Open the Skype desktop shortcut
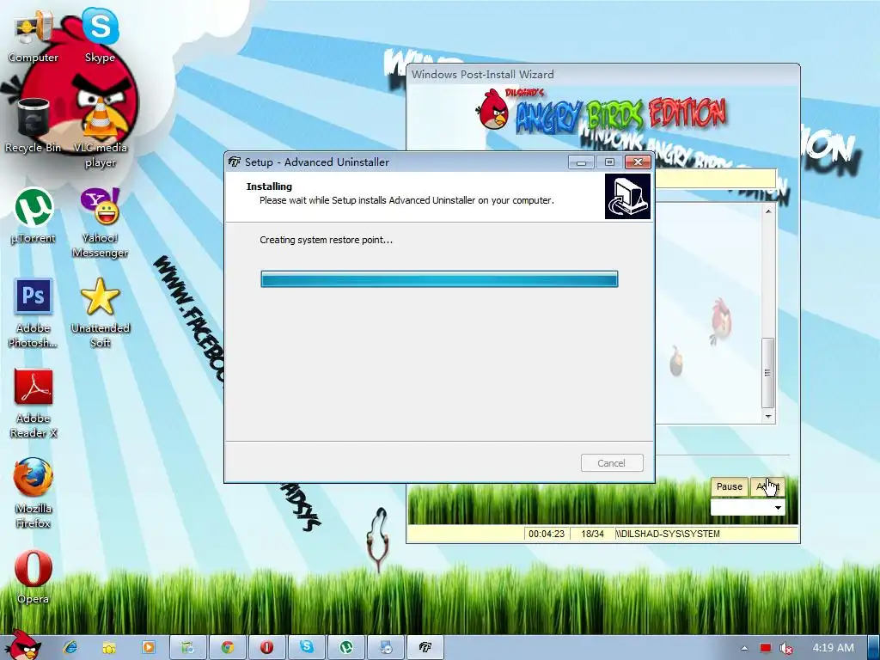880x660 pixels. click(100, 35)
